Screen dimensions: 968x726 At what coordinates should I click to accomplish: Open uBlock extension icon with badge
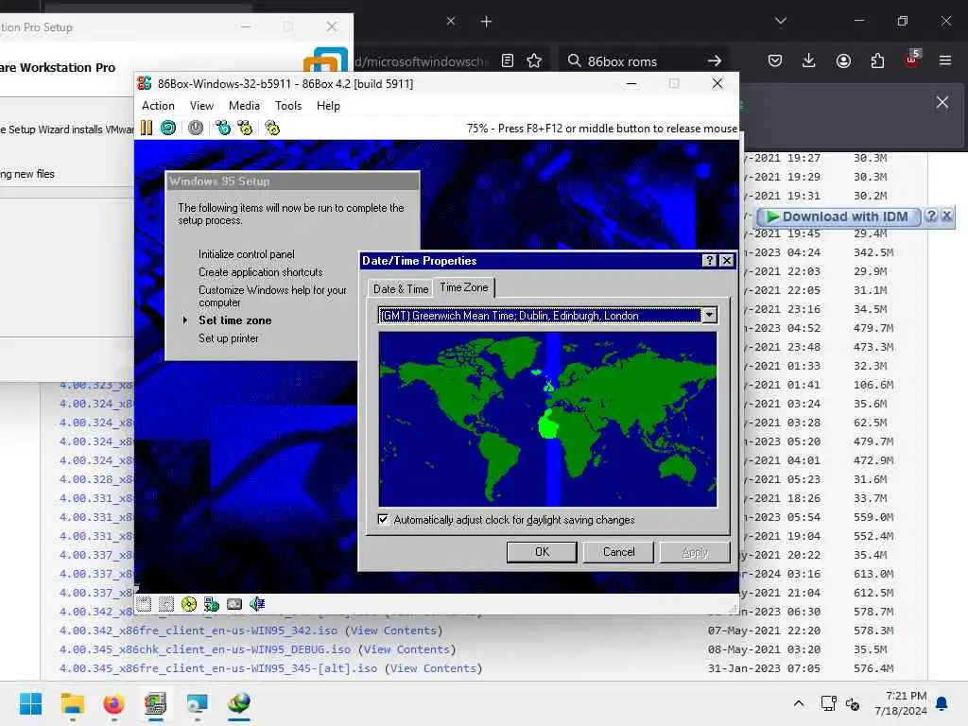pos(912,60)
